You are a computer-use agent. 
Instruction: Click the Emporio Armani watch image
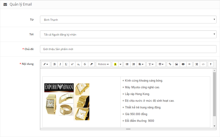click(x=67, y=102)
